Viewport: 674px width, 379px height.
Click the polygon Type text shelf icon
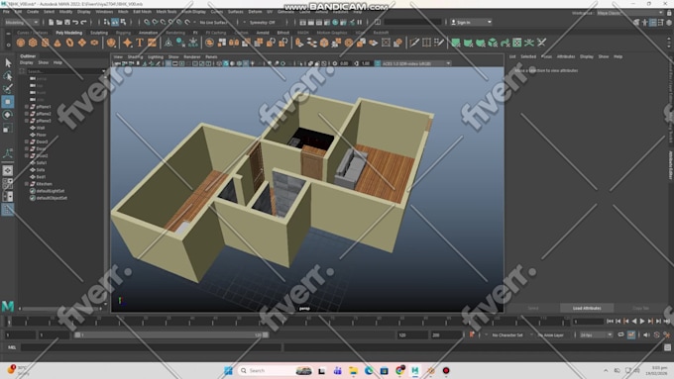(x=140, y=43)
